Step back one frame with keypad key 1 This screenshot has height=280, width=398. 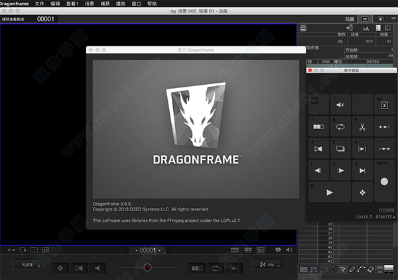pyautogui.click(x=318, y=170)
